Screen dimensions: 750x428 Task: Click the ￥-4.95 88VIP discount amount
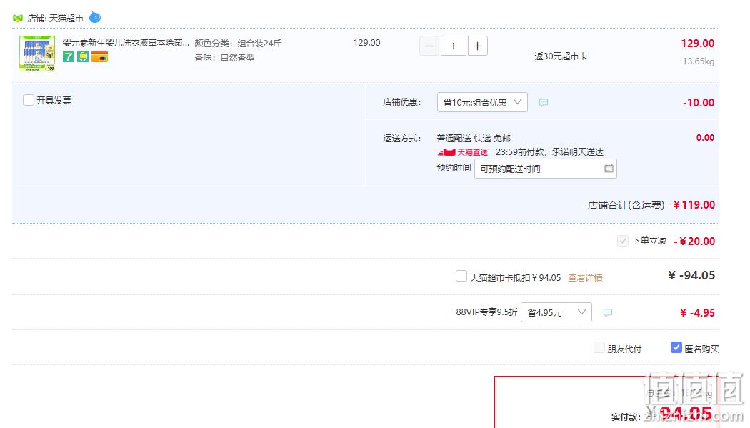[x=697, y=313]
